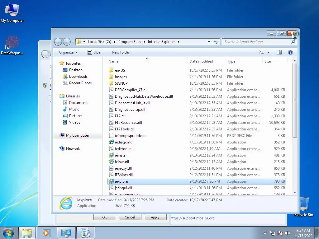Open Recent Places in navigation pane
319x239 pixels.
77,83
